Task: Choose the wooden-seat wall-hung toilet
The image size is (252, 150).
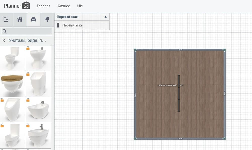Action: [x=12, y=84]
